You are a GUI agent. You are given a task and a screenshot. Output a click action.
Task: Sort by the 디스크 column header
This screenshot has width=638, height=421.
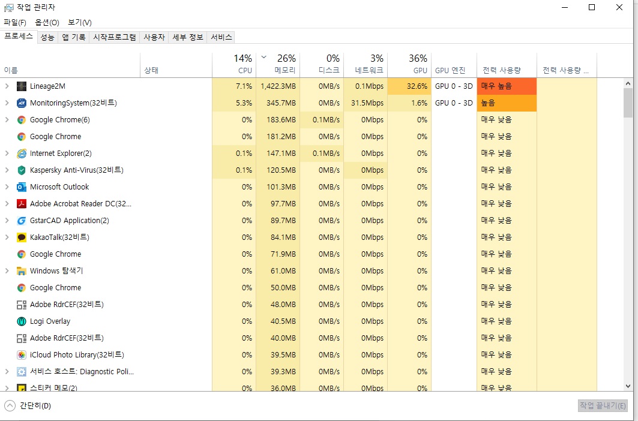tap(322, 65)
